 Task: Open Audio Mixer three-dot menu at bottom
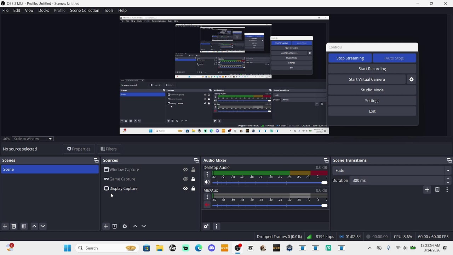(x=217, y=226)
